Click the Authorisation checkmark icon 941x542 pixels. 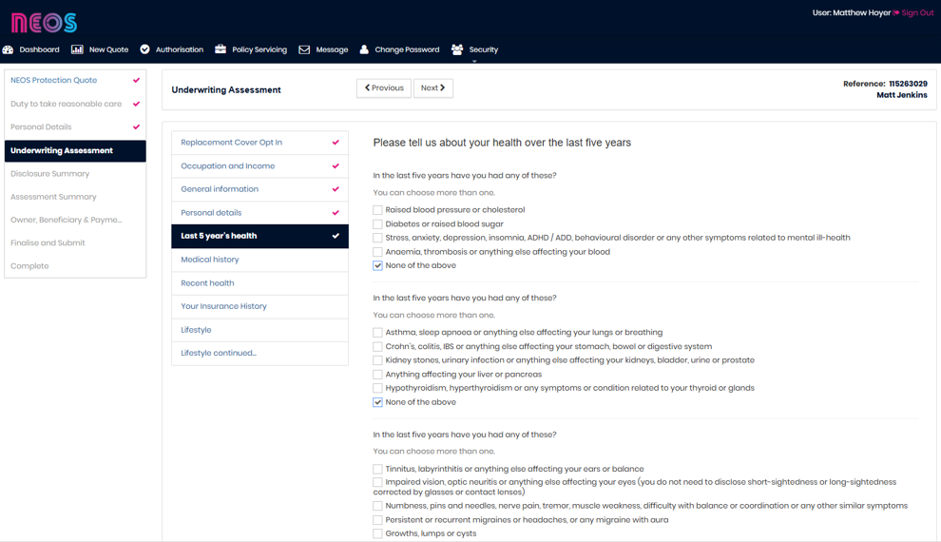pyautogui.click(x=144, y=49)
